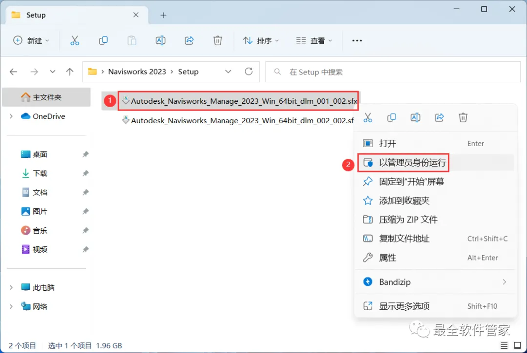Copy the file using the context menu copy icon
Viewport: 527px width, 353px height.
click(x=391, y=118)
